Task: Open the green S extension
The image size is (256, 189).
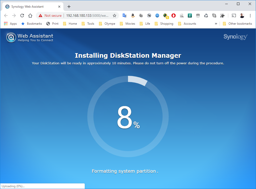Action: [190, 16]
